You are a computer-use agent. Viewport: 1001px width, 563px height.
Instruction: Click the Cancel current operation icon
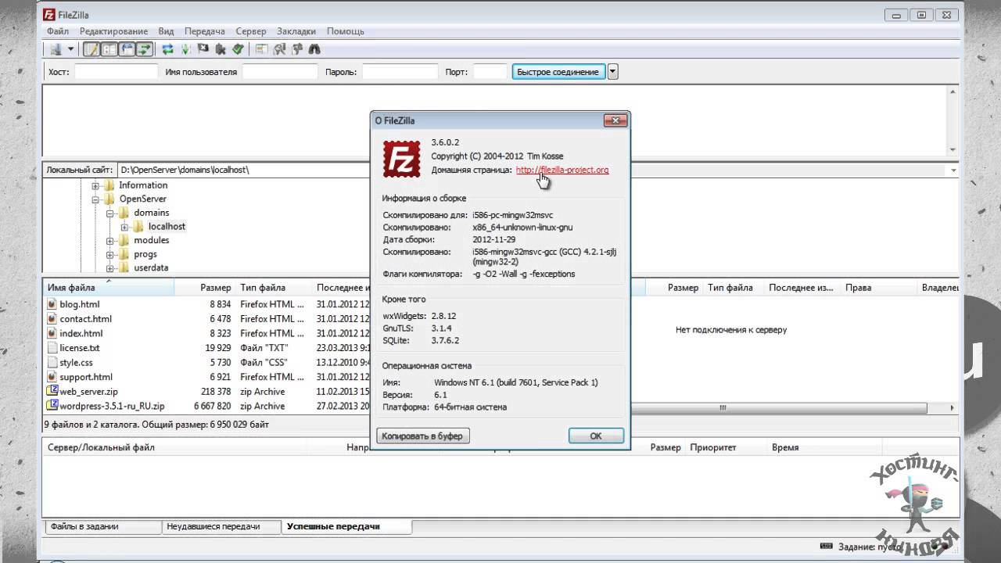pyautogui.click(x=203, y=49)
